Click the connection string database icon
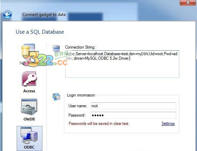 (56, 49)
